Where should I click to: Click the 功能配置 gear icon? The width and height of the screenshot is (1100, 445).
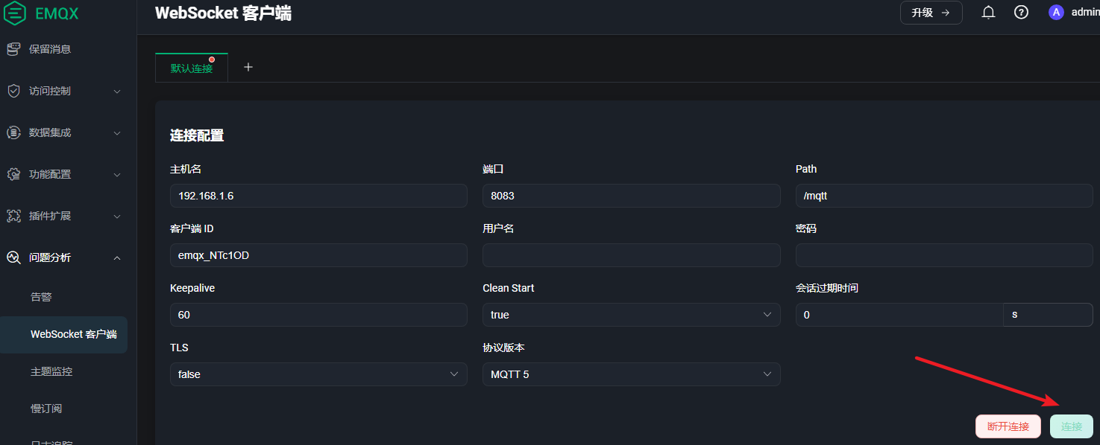tap(13, 174)
